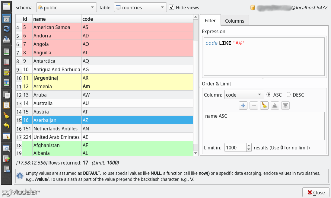Delete rows using red grid icon
Viewport: 331px width, 198px height.
(6, 62)
